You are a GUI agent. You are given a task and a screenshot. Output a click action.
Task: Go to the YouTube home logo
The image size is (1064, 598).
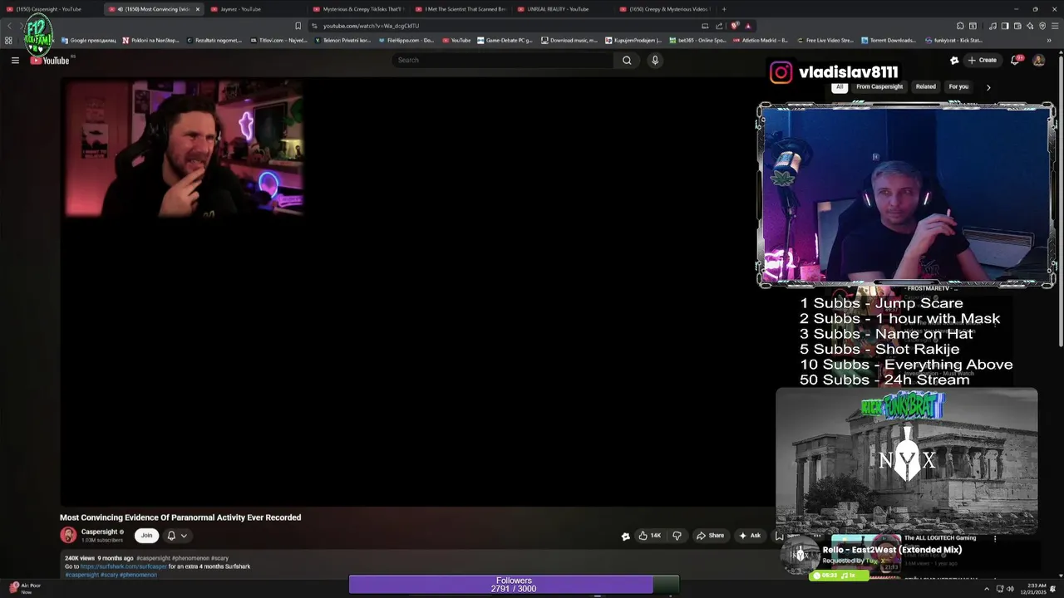[50, 60]
